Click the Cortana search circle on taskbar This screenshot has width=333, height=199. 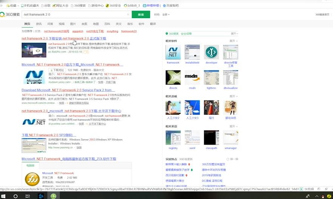(x=16, y=196)
